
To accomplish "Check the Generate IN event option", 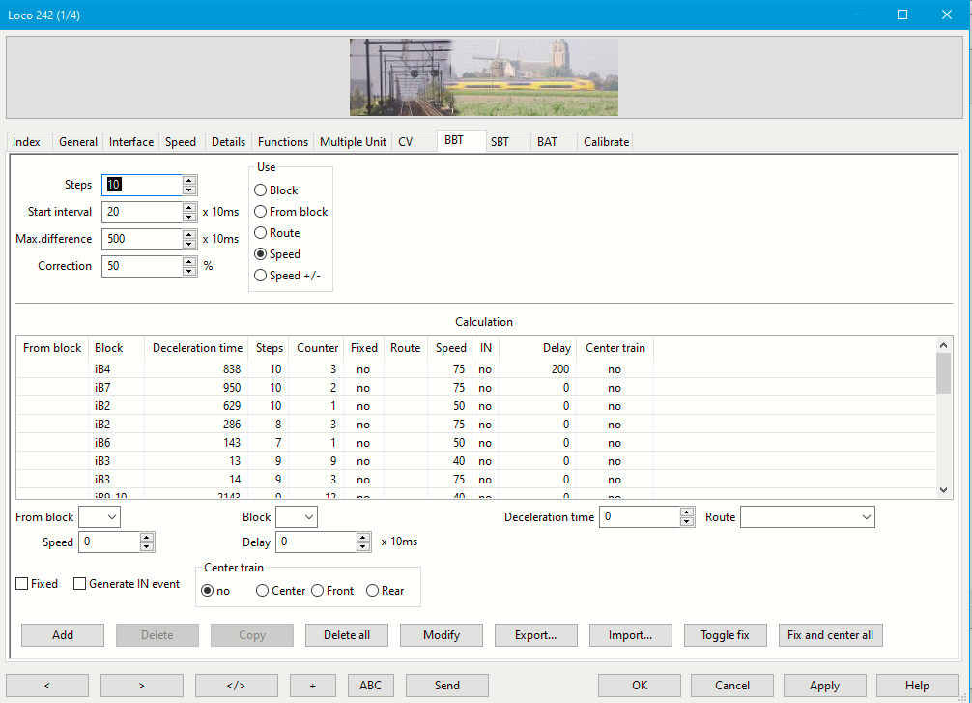I will tap(80, 584).
